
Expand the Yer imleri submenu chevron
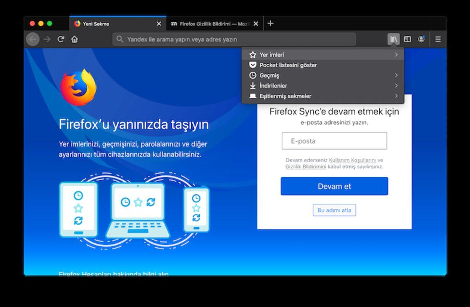click(396, 55)
